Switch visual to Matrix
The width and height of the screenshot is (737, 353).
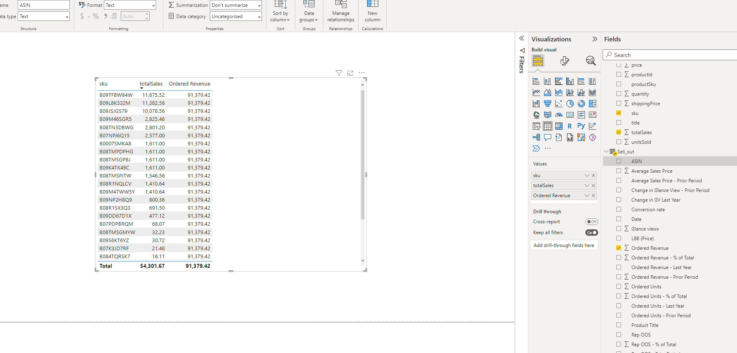coord(558,126)
